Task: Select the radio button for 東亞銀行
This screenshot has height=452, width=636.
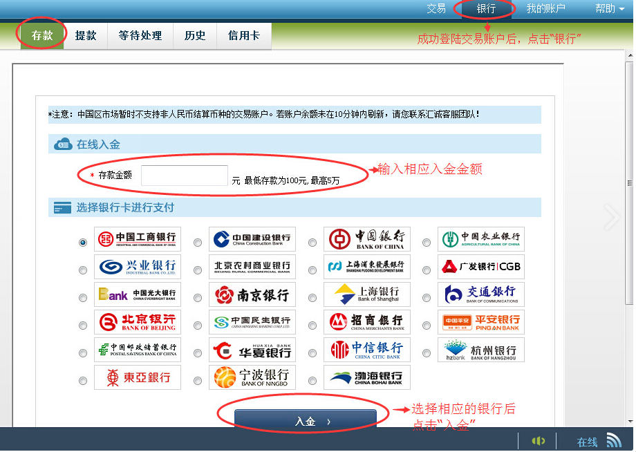Action: (83, 381)
